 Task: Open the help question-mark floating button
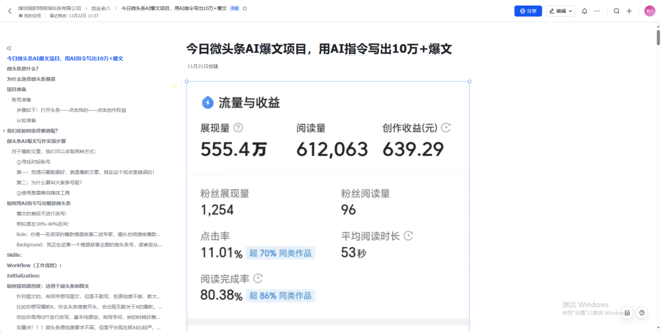point(641,312)
